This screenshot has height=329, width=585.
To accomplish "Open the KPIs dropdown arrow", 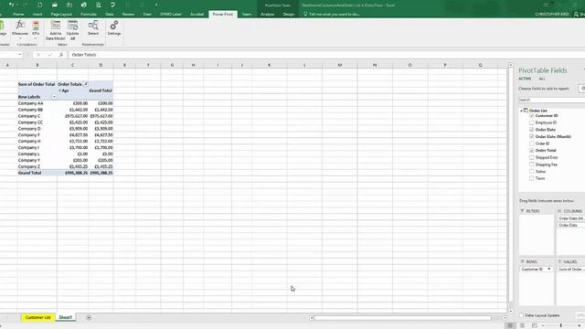I will [x=36, y=38].
